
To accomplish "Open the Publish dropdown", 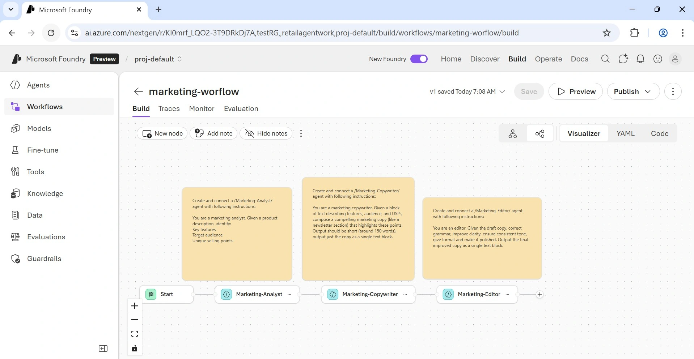I will point(633,91).
